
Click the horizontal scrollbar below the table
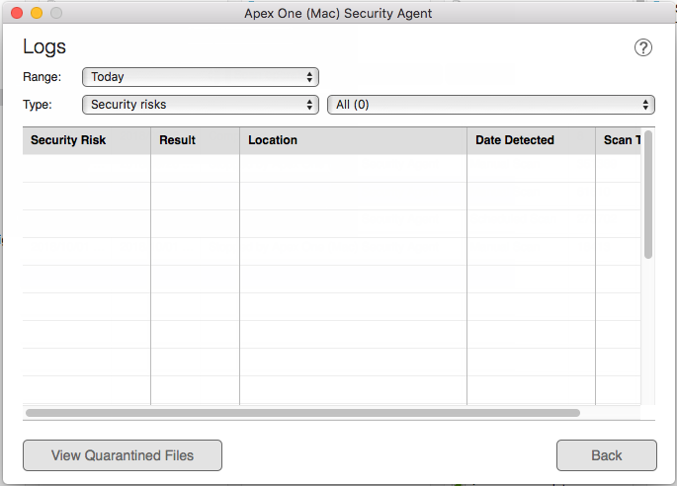point(302,413)
